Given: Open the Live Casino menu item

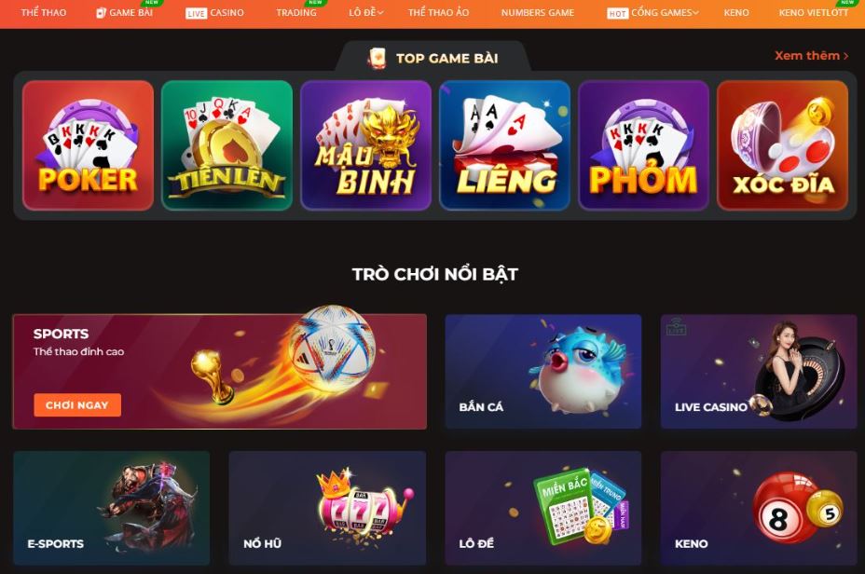Looking at the screenshot, I should pos(214,13).
